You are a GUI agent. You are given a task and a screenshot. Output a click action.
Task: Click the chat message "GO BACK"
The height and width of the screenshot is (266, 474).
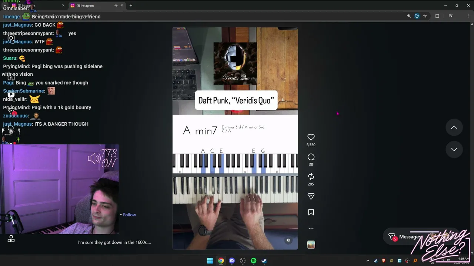click(x=45, y=25)
